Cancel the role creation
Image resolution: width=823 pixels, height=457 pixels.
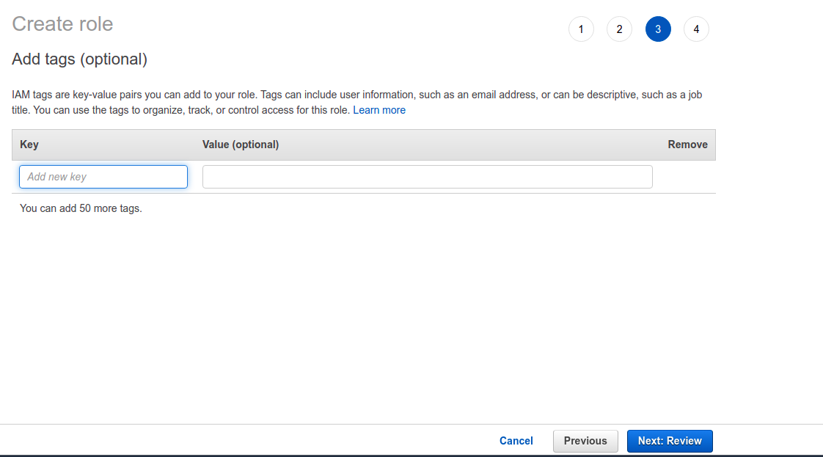coord(516,441)
